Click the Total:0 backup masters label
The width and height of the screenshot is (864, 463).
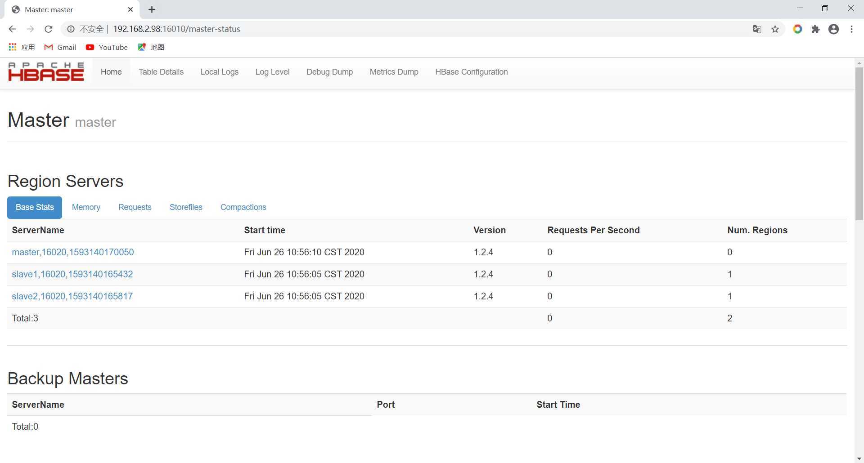(x=25, y=427)
